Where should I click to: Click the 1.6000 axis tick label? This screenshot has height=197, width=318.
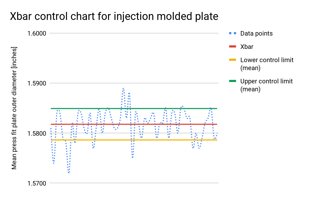tap(37, 33)
